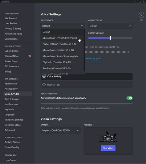Open Windows Settings page
The height and width of the screenshot is (164, 146).
point(14,120)
